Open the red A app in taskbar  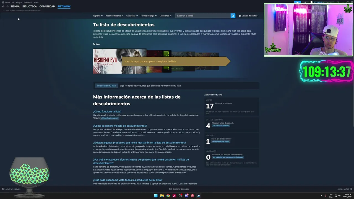point(174,196)
